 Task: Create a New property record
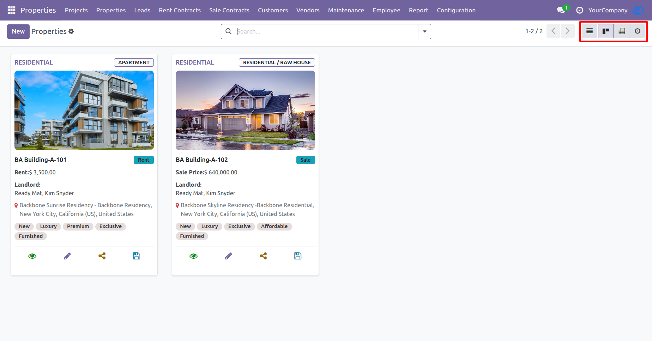pos(18,31)
